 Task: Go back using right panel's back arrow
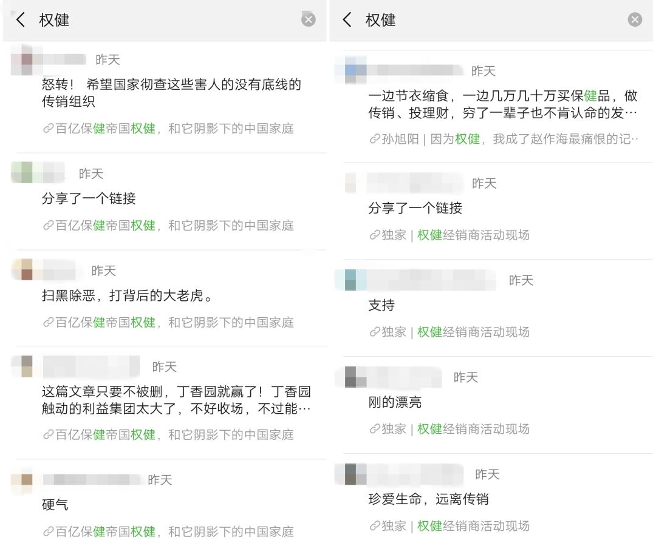pos(347,19)
